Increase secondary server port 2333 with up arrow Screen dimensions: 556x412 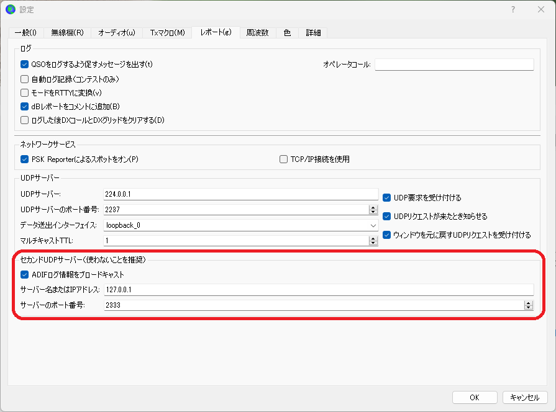coord(528,303)
